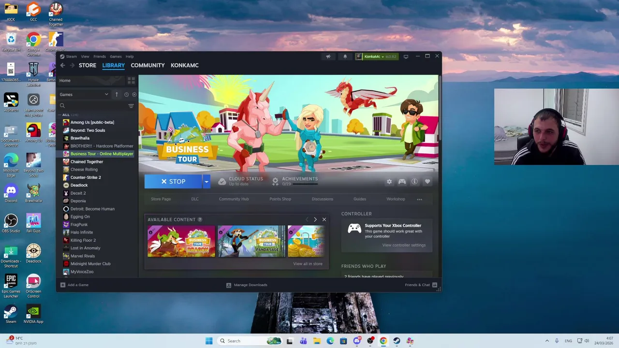
Task: Show game information (i) icon
Action: [414, 182]
